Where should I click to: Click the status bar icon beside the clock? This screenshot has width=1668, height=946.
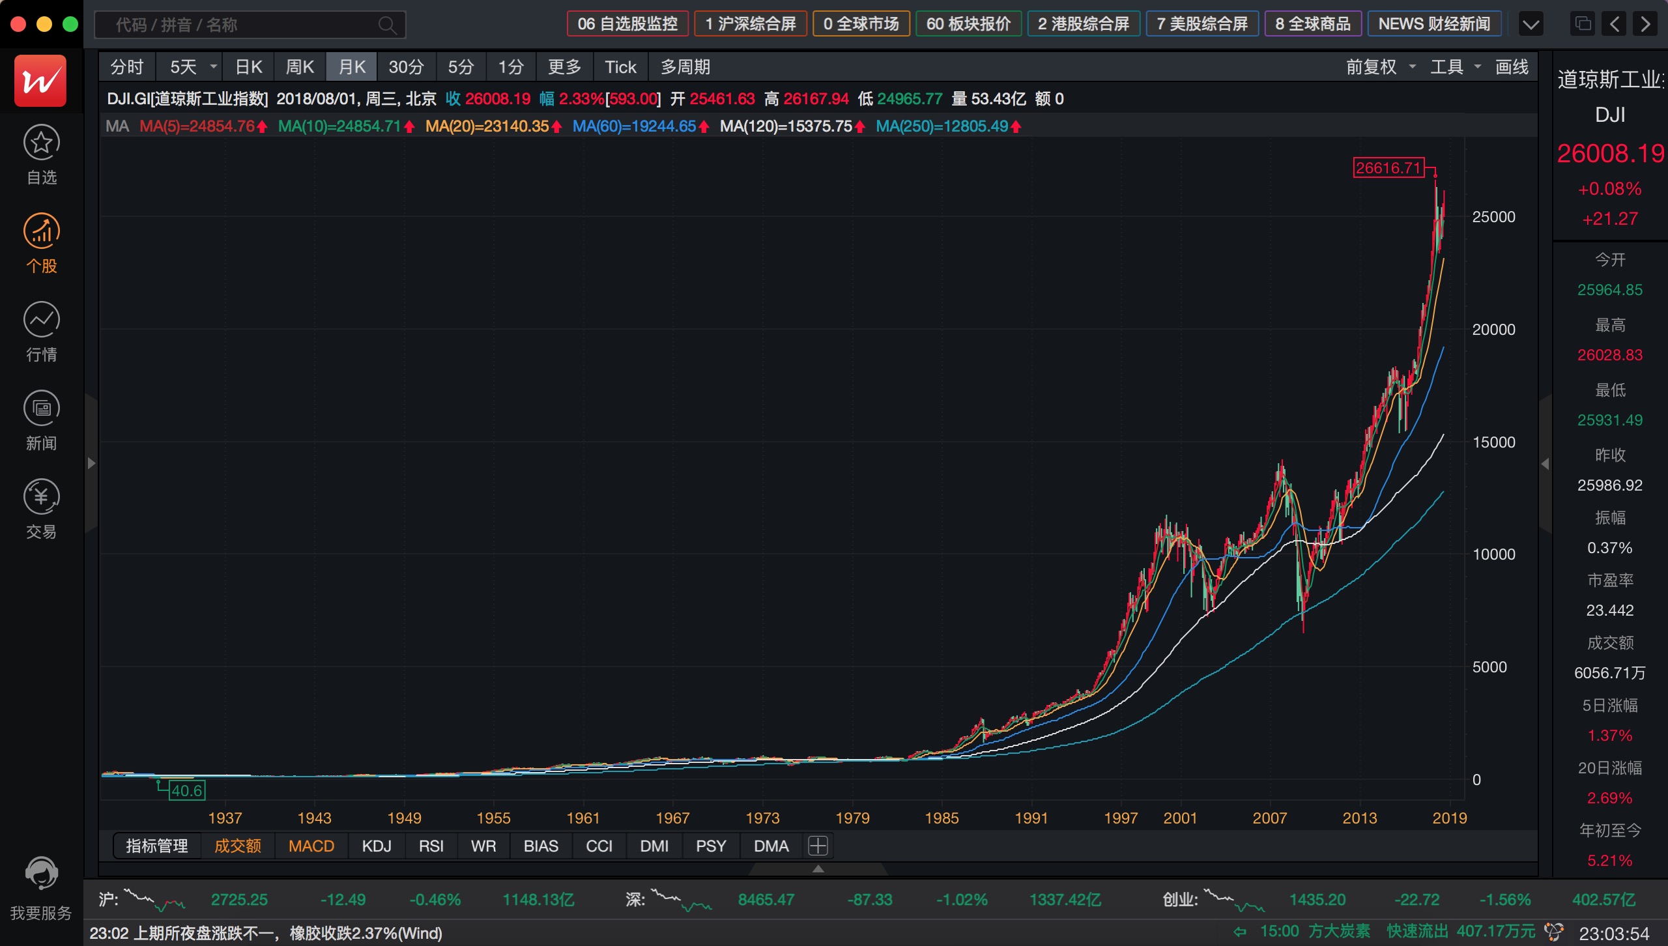click(1553, 932)
